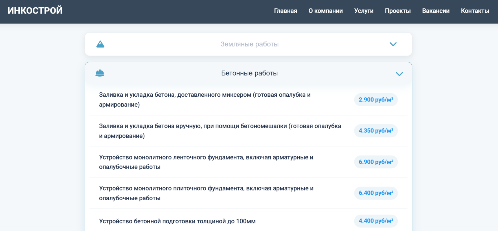
Task: Select the 4.400 руб/м³ price badge
Action: (376, 221)
